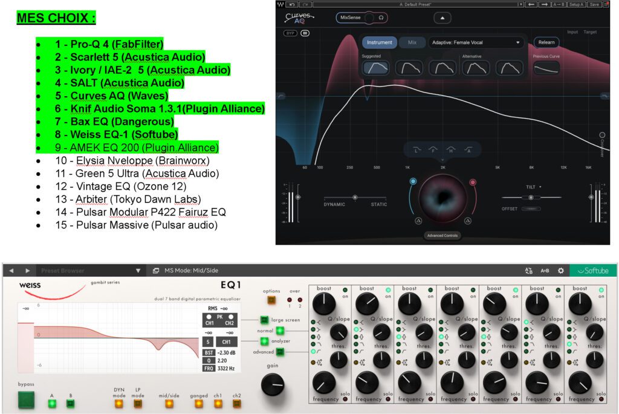Open Advanced Controls in Curves AQ

click(441, 235)
